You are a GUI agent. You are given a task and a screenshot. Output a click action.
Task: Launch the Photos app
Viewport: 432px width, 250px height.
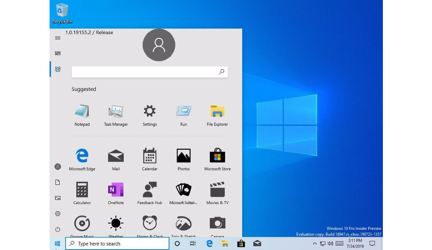pyautogui.click(x=184, y=160)
